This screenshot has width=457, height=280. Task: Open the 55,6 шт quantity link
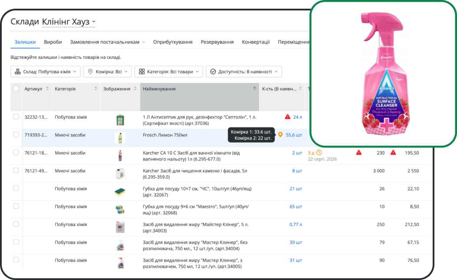294,135
